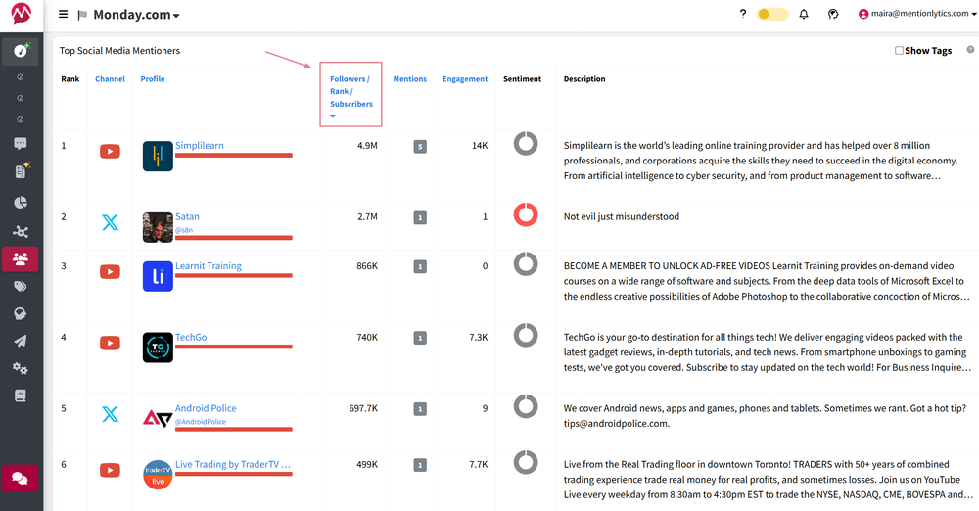Open the help question mark
The height and width of the screenshot is (511, 979).
[x=742, y=13]
